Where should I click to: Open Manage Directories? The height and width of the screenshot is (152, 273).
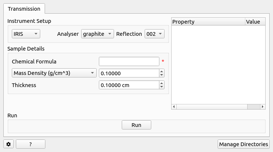243,144
